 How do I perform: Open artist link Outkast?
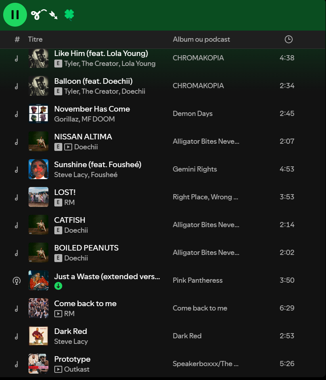tap(77, 369)
